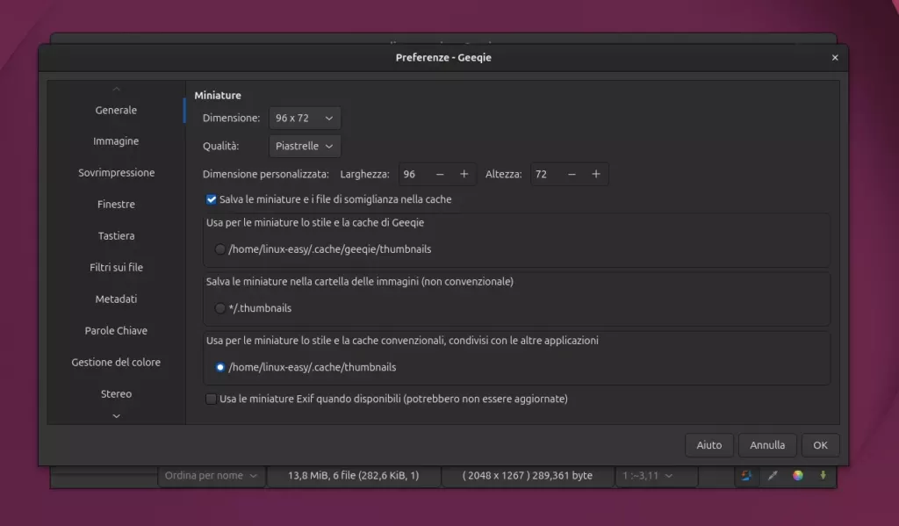Click the green down arrow icon in the status bar
Image resolution: width=899 pixels, height=526 pixels.
coord(823,476)
